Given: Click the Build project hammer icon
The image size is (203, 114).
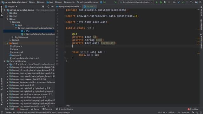Looking at the screenshot, I should [x=115, y=2].
